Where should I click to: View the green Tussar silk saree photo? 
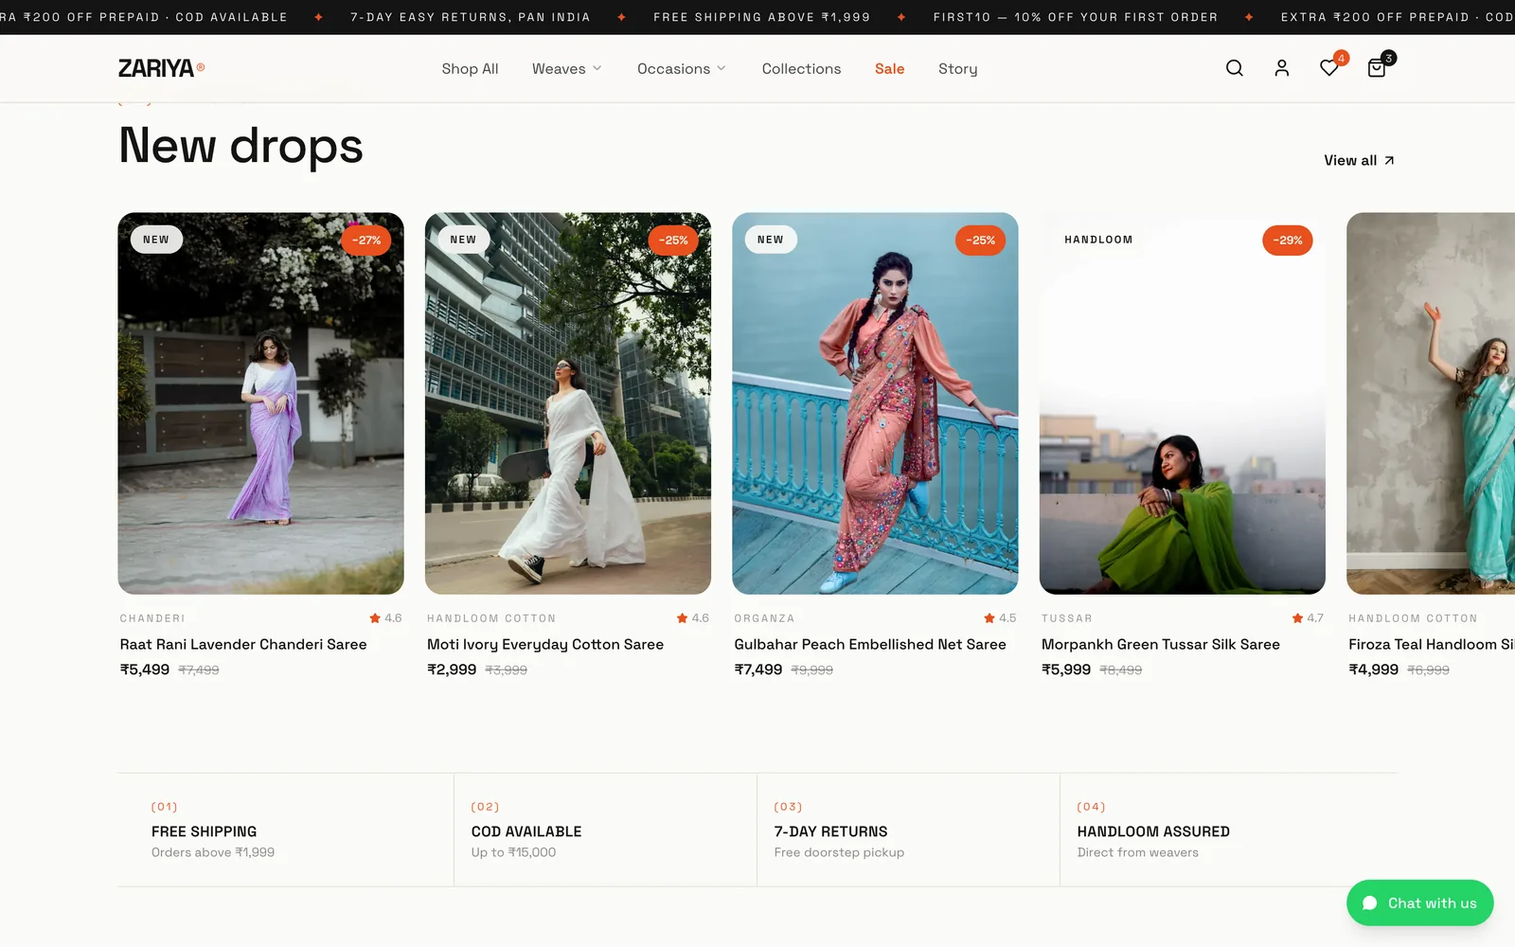[1183, 403]
